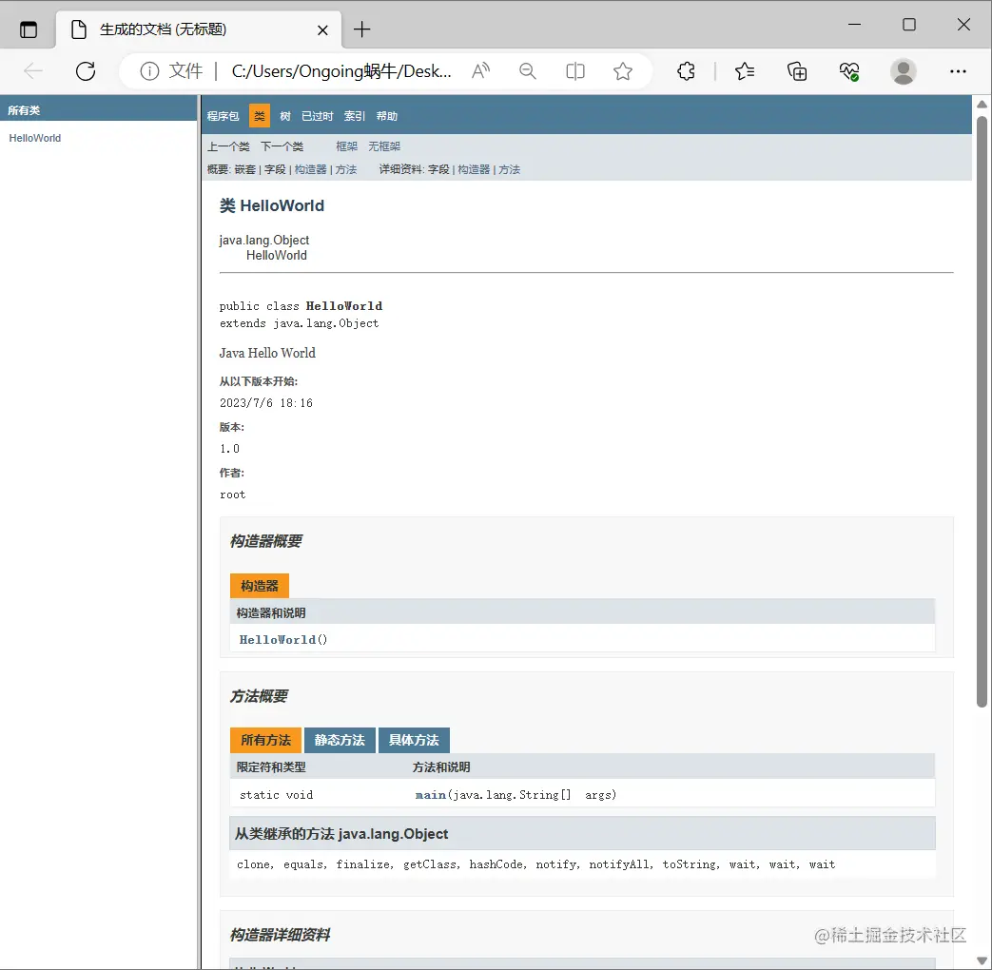Click the 无框架 link
Image resolution: width=992 pixels, height=970 pixels.
point(384,146)
